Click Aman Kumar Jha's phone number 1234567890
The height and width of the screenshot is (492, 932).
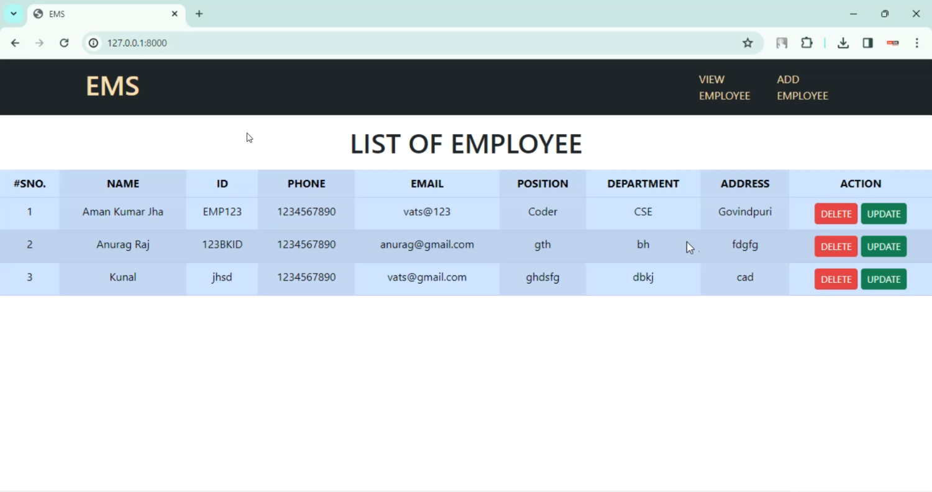(x=306, y=212)
